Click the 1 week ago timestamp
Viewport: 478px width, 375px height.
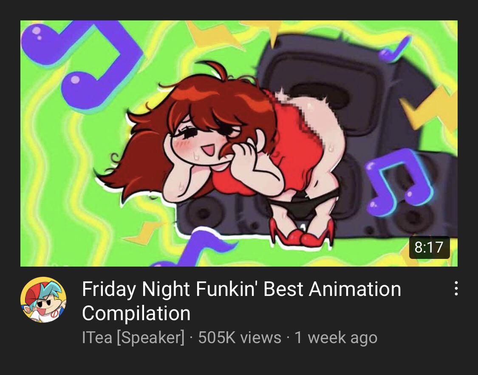tap(336, 338)
